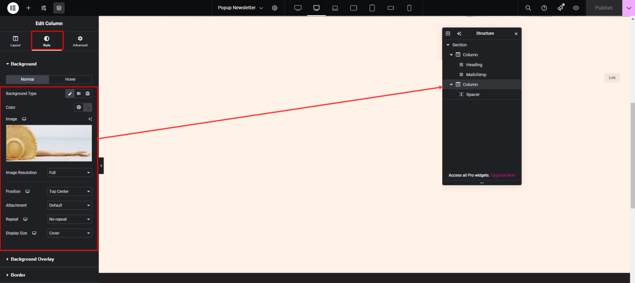Open the help question mark icon
This screenshot has width=635, height=283.
click(x=544, y=8)
